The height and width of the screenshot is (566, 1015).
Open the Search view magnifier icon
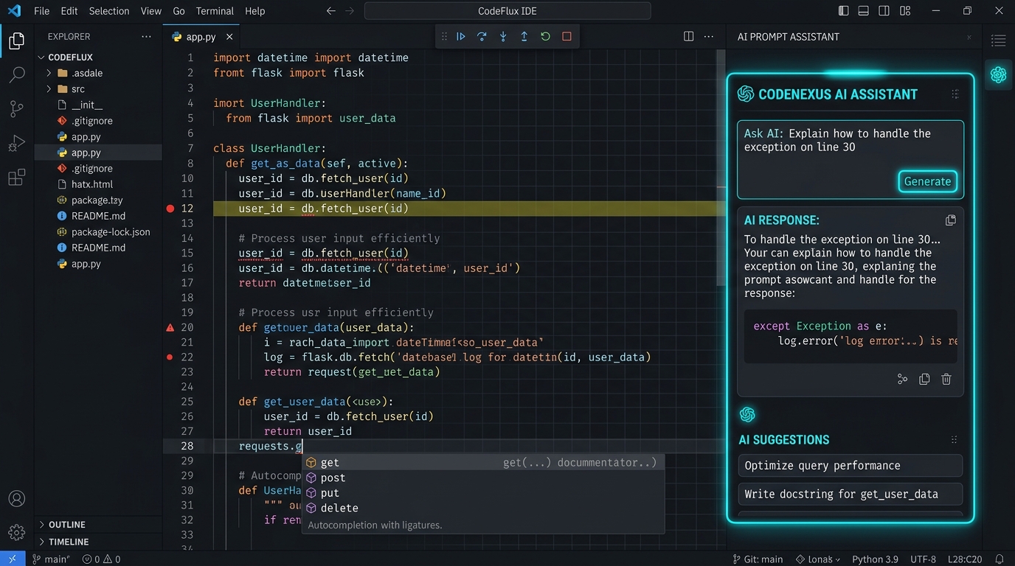coord(16,75)
